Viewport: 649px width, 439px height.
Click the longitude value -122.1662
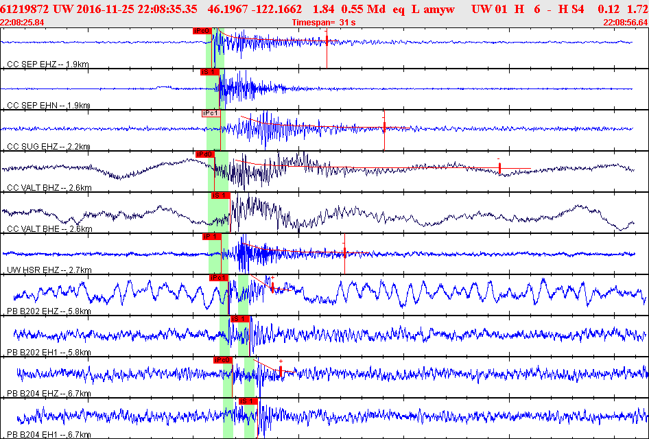click(x=278, y=9)
